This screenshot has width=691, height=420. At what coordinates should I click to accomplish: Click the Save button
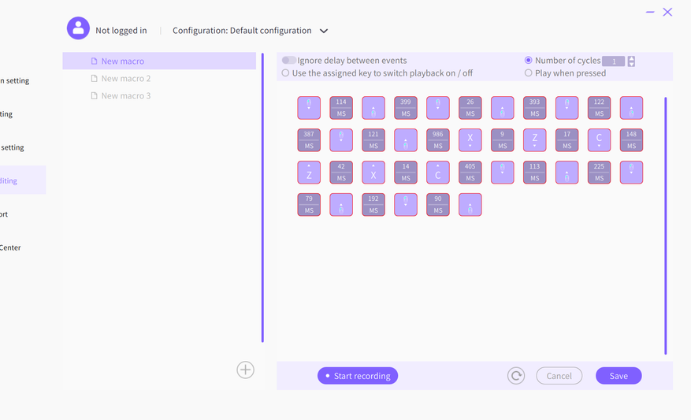[x=619, y=376]
